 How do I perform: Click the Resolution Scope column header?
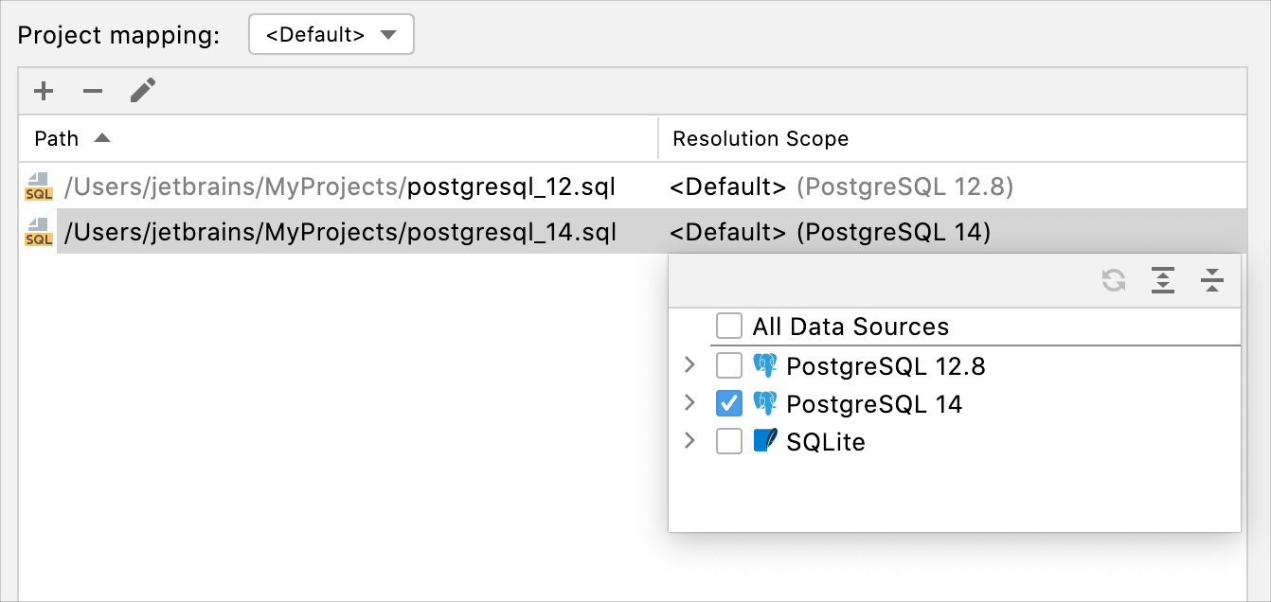(760, 138)
